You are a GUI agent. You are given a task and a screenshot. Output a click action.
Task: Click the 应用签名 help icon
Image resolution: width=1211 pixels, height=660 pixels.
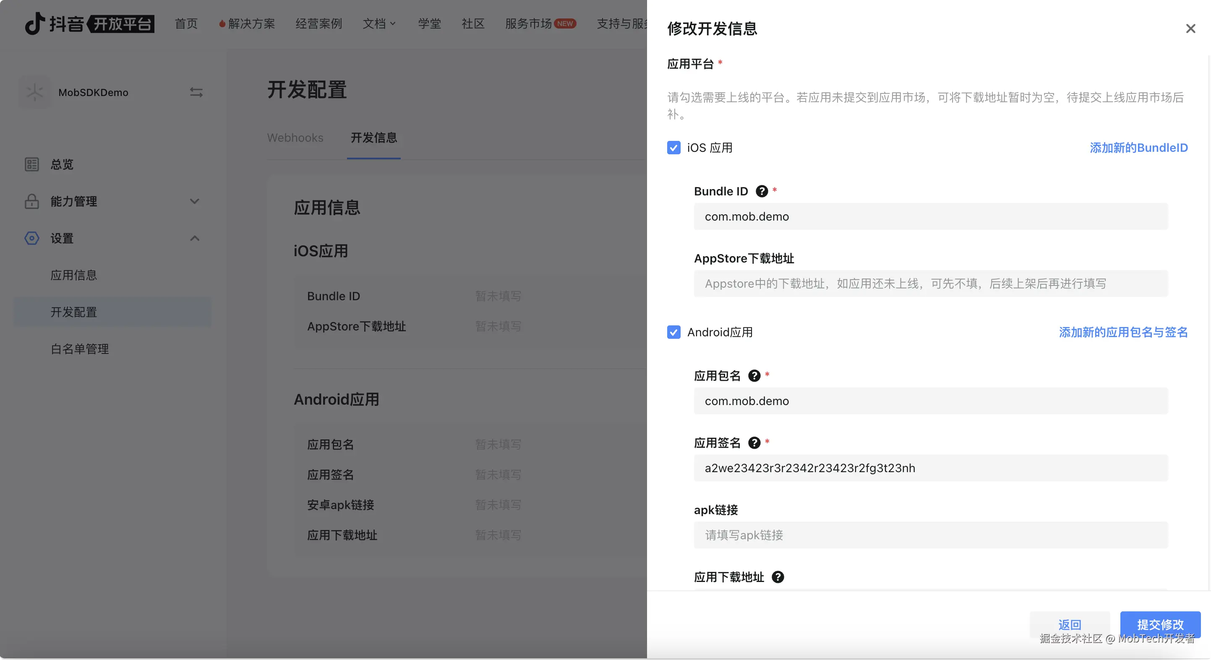click(754, 443)
